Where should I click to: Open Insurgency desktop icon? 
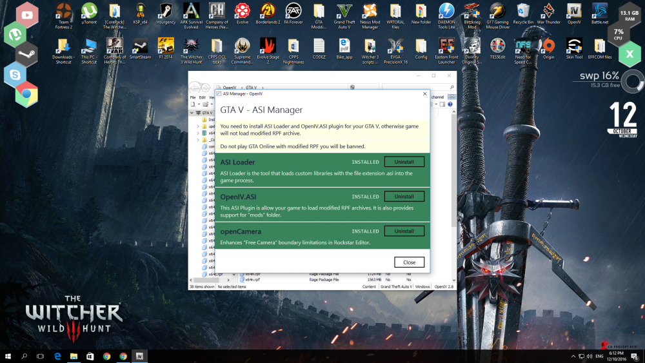pos(166,14)
